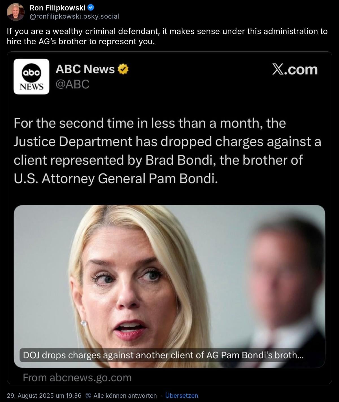The image size is (339, 402).
Task: Click the @ABC handle
Action: coord(73,84)
